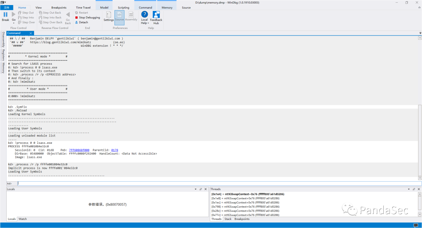Screen dimensions: 422x228
Task: Toggle Source mode preference
Action: pos(119,17)
